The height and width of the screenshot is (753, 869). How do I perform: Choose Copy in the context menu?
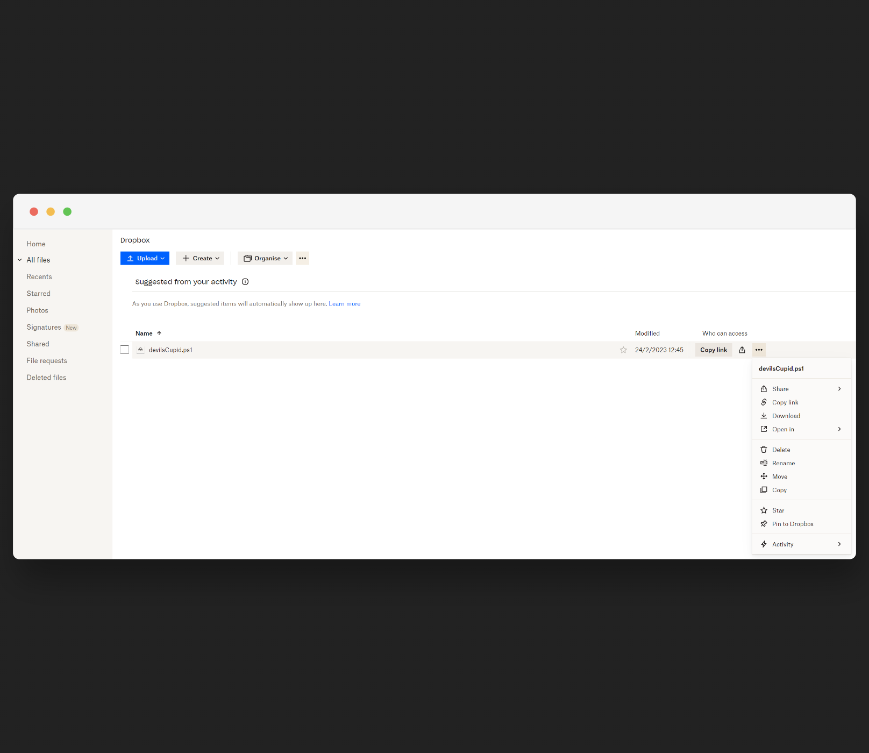pos(801,490)
